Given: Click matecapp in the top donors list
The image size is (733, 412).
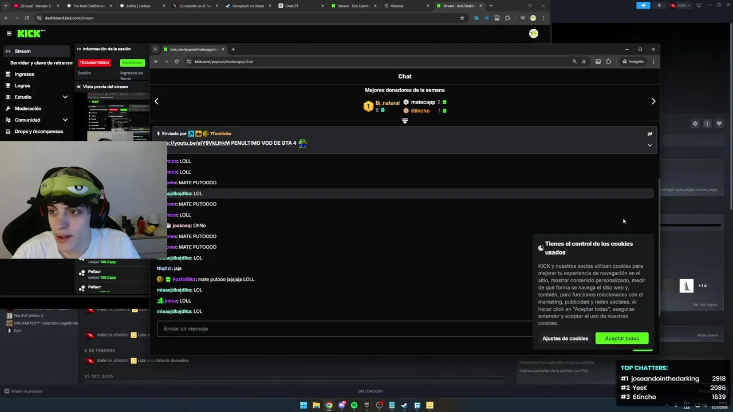Looking at the screenshot, I should 423,102.
